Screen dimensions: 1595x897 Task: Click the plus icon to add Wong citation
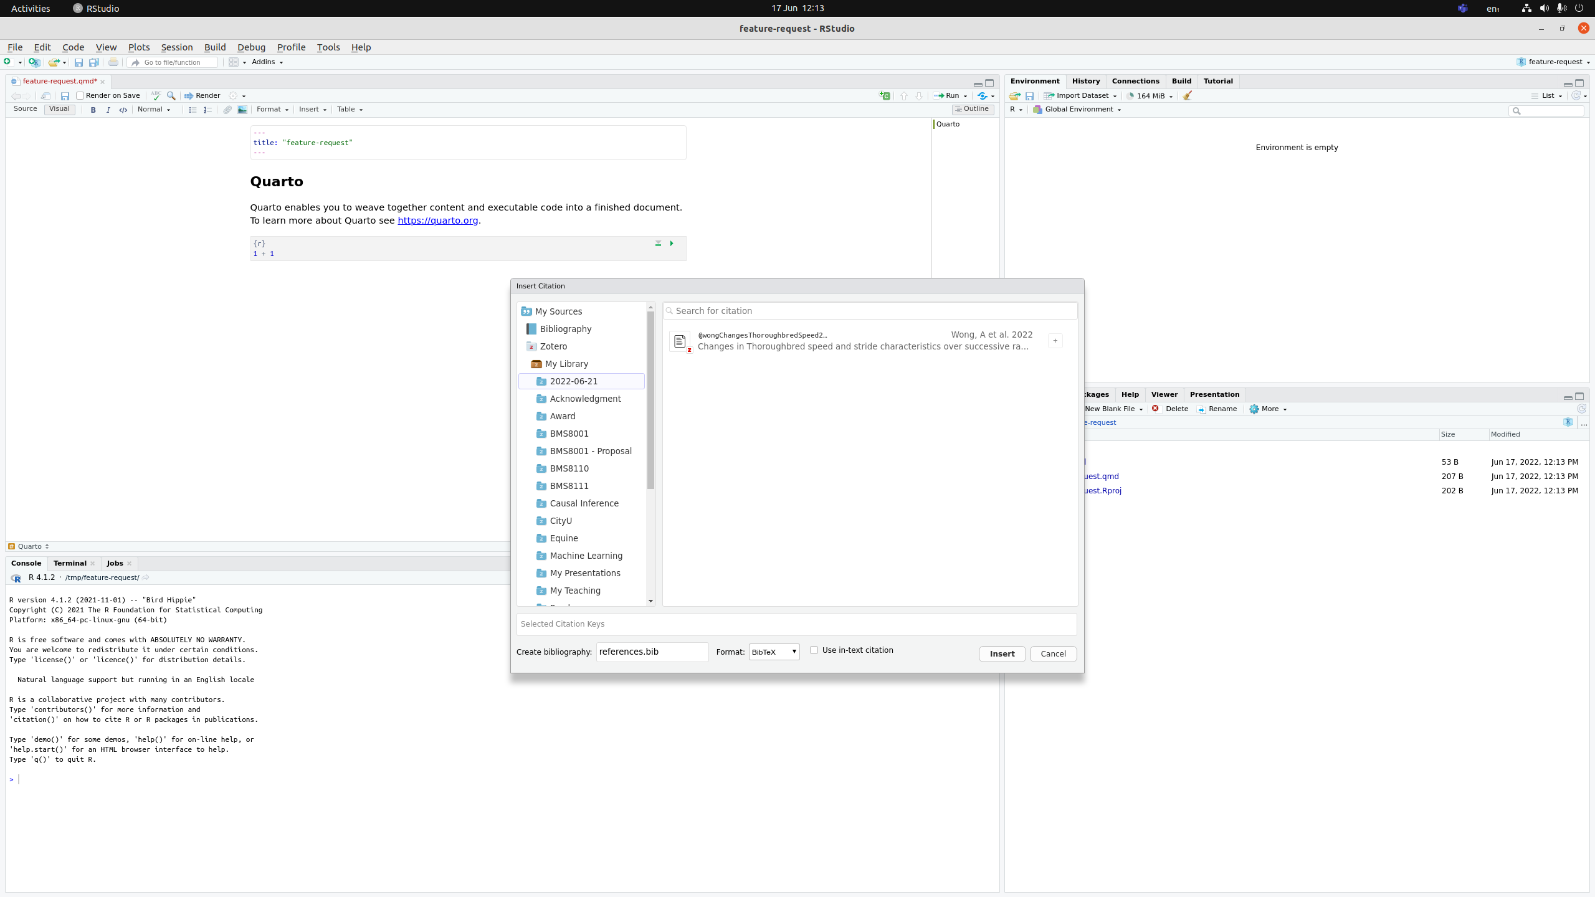[x=1055, y=341]
